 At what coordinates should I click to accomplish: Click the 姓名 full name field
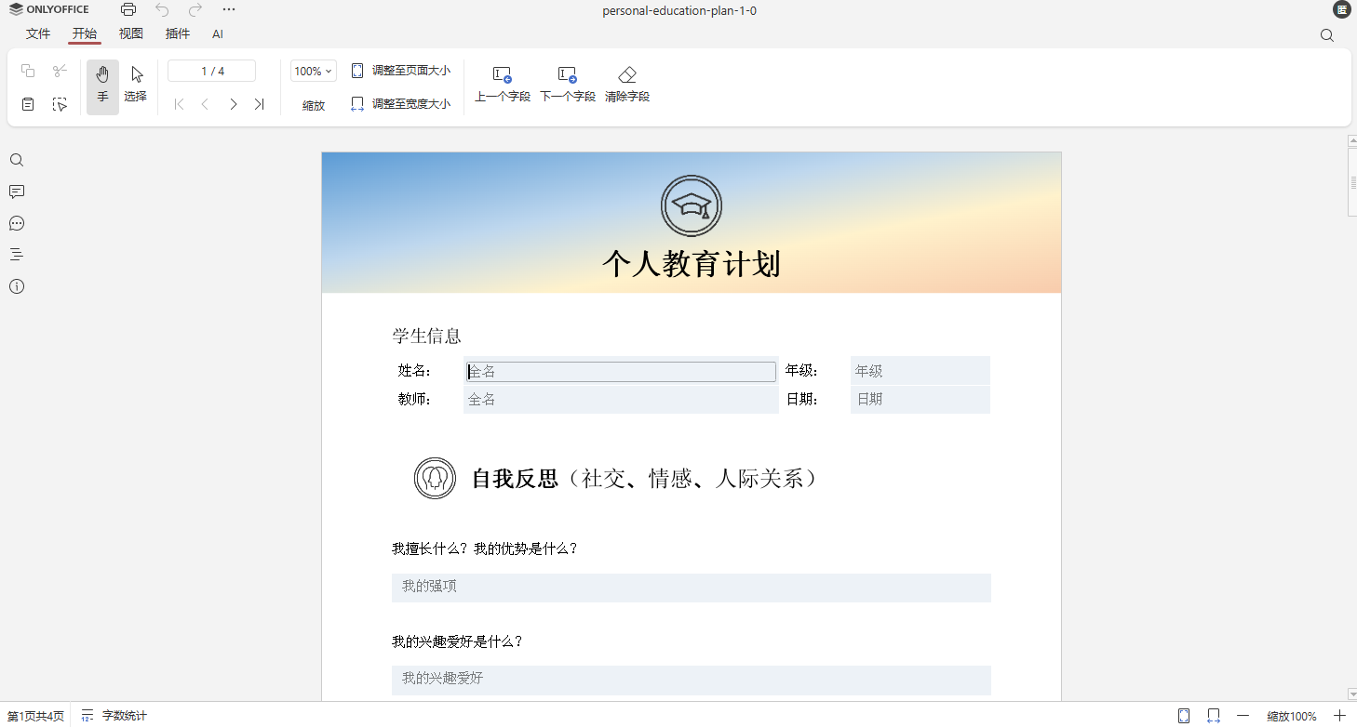621,371
